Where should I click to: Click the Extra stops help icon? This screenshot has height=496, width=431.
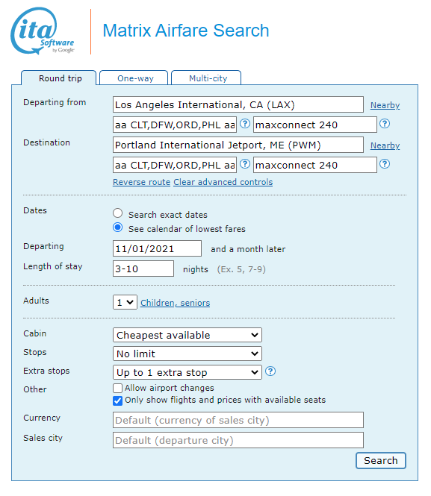(x=270, y=371)
